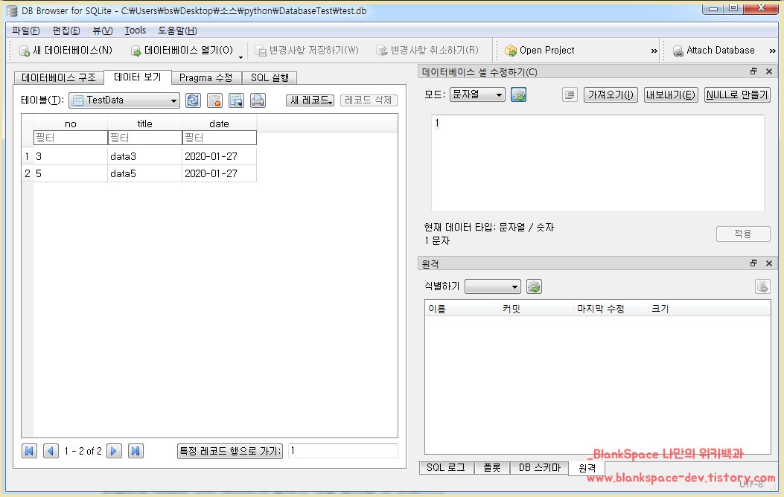The width and height of the screenshot is (784, 497).
Task: Clear all filters icon
Action: point(214,100)
